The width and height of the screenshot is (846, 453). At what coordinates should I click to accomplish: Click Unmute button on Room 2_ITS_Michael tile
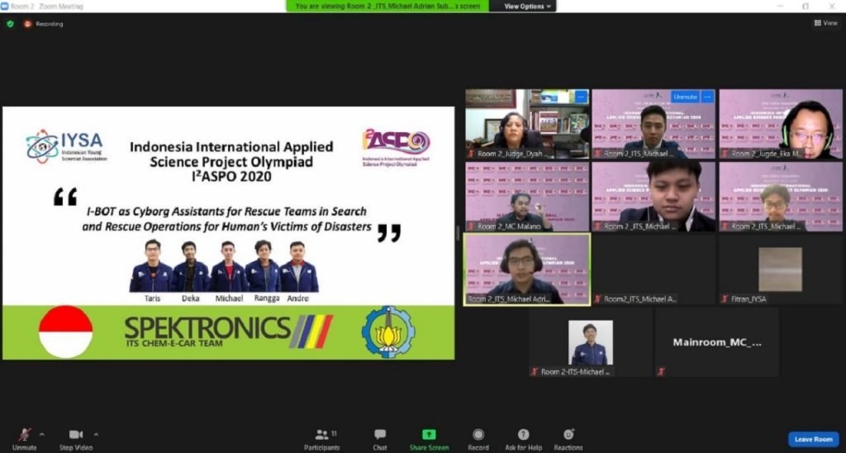(x=685, y=97)
